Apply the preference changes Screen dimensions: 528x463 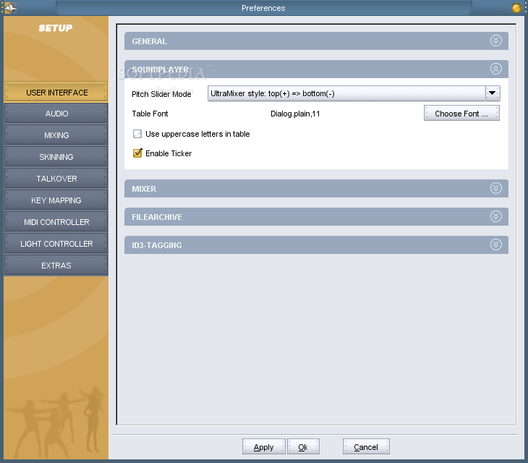(263, 447)
